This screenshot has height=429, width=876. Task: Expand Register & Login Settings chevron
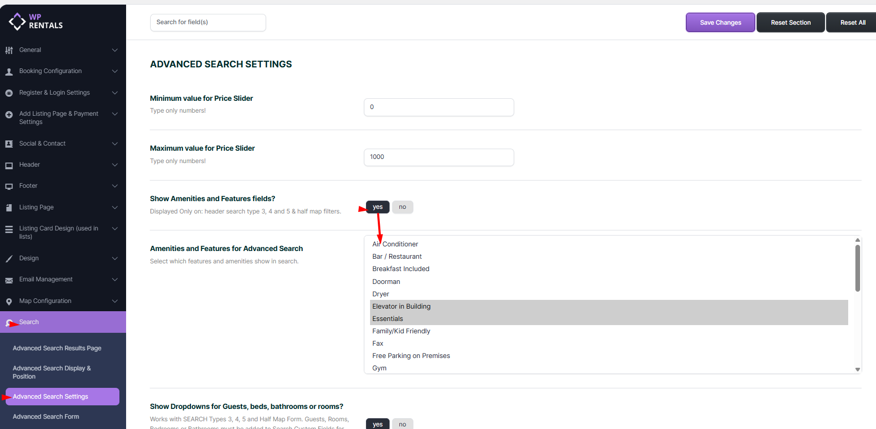[x=115, y=93]
